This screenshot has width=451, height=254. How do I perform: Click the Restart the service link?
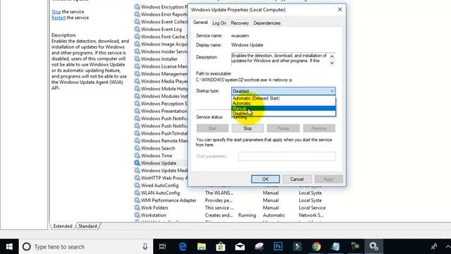tap(58, 18)
